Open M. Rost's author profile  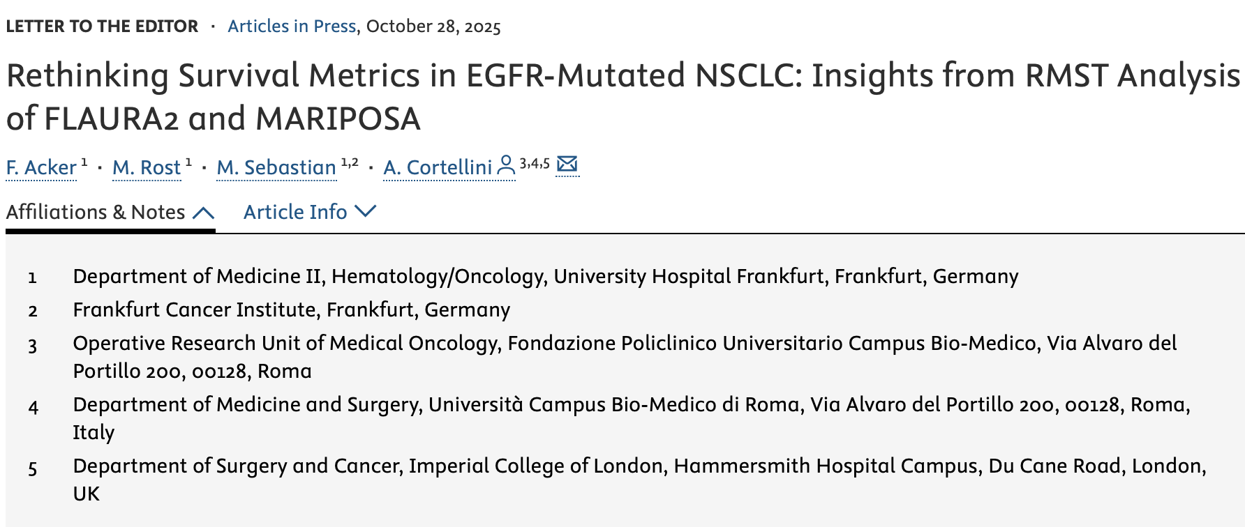click(x=147, y=168)
